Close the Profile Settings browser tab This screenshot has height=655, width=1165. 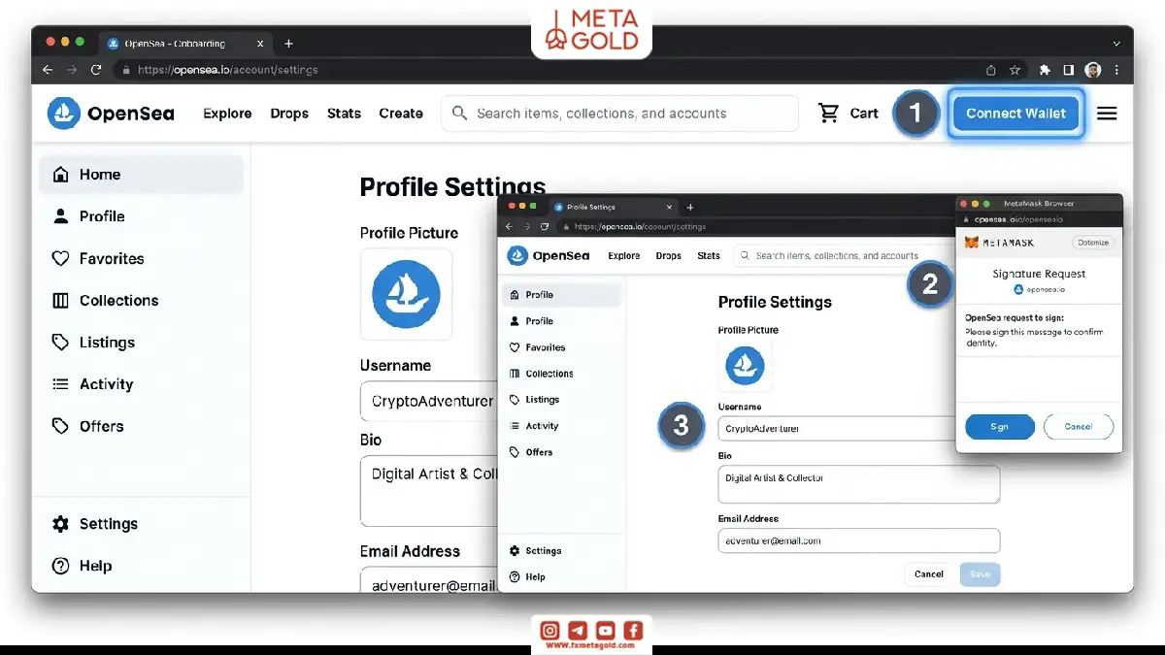click(x=668, y=207)
